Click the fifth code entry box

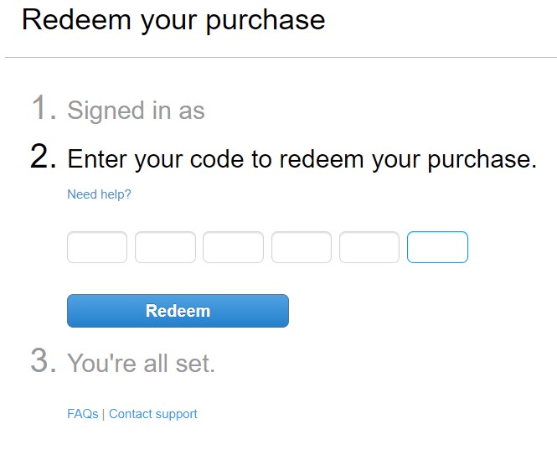click(x=369, y=247)
